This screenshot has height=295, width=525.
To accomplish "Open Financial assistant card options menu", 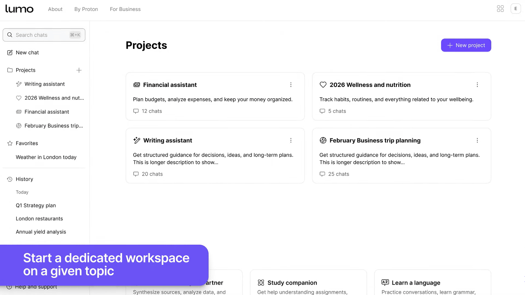I will (291, 85).
